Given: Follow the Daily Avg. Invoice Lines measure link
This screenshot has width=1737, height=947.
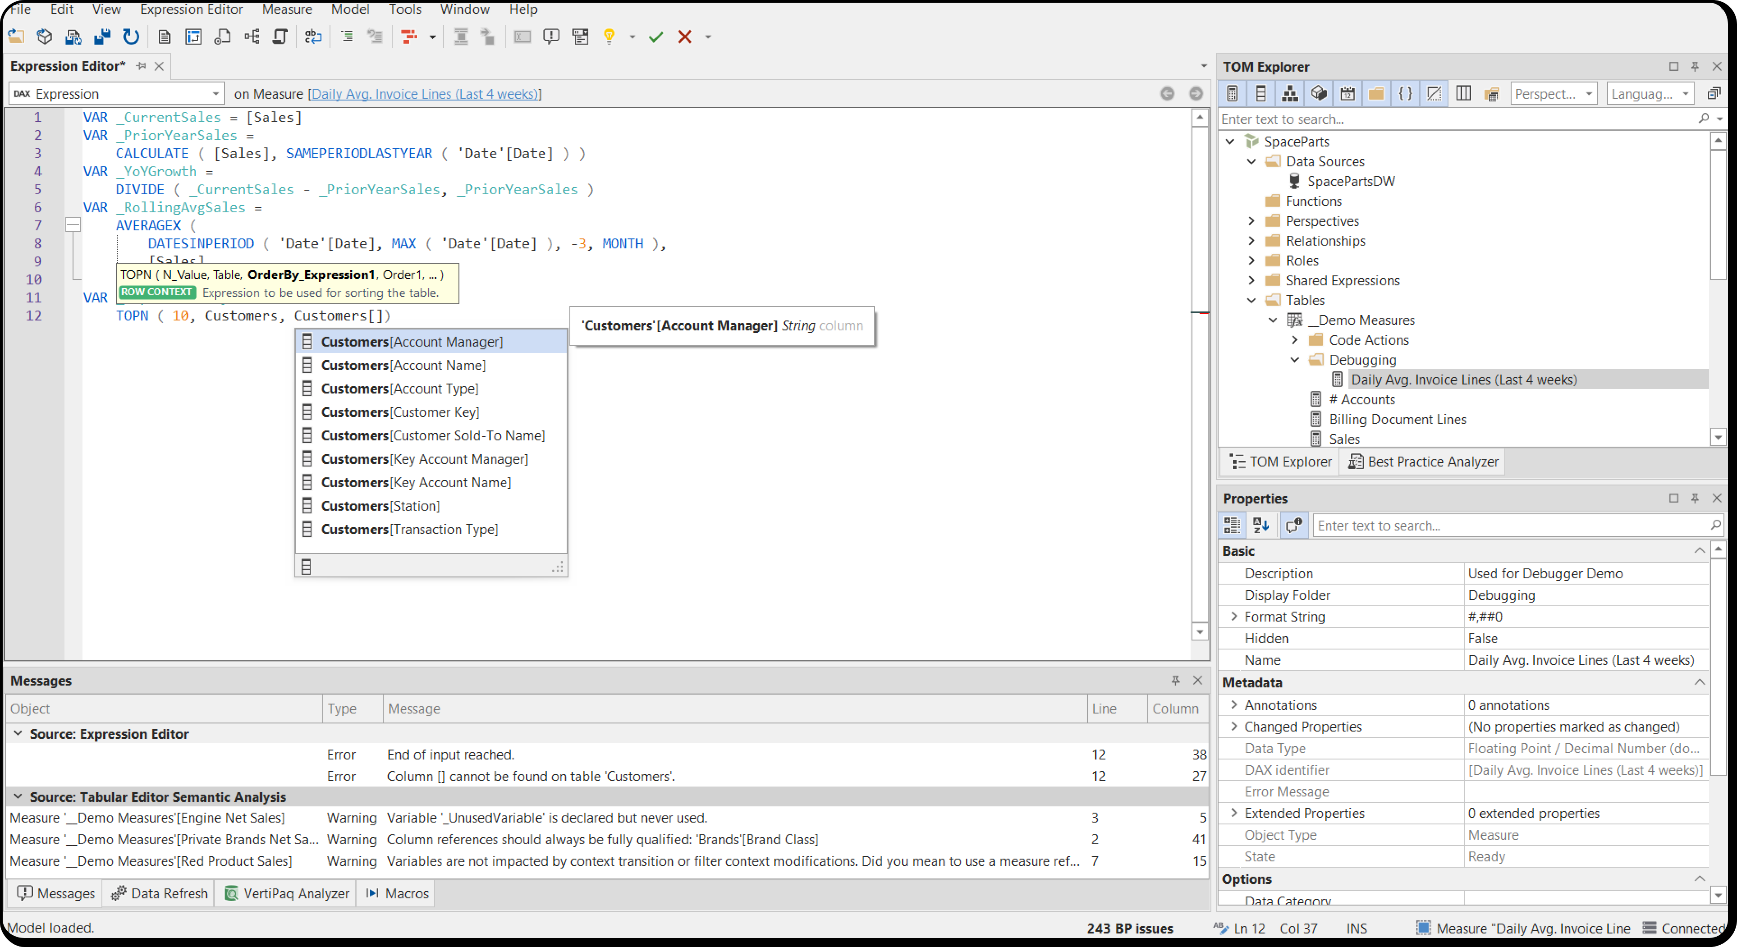Looking at the screenshot, I should tap(424, 94).
